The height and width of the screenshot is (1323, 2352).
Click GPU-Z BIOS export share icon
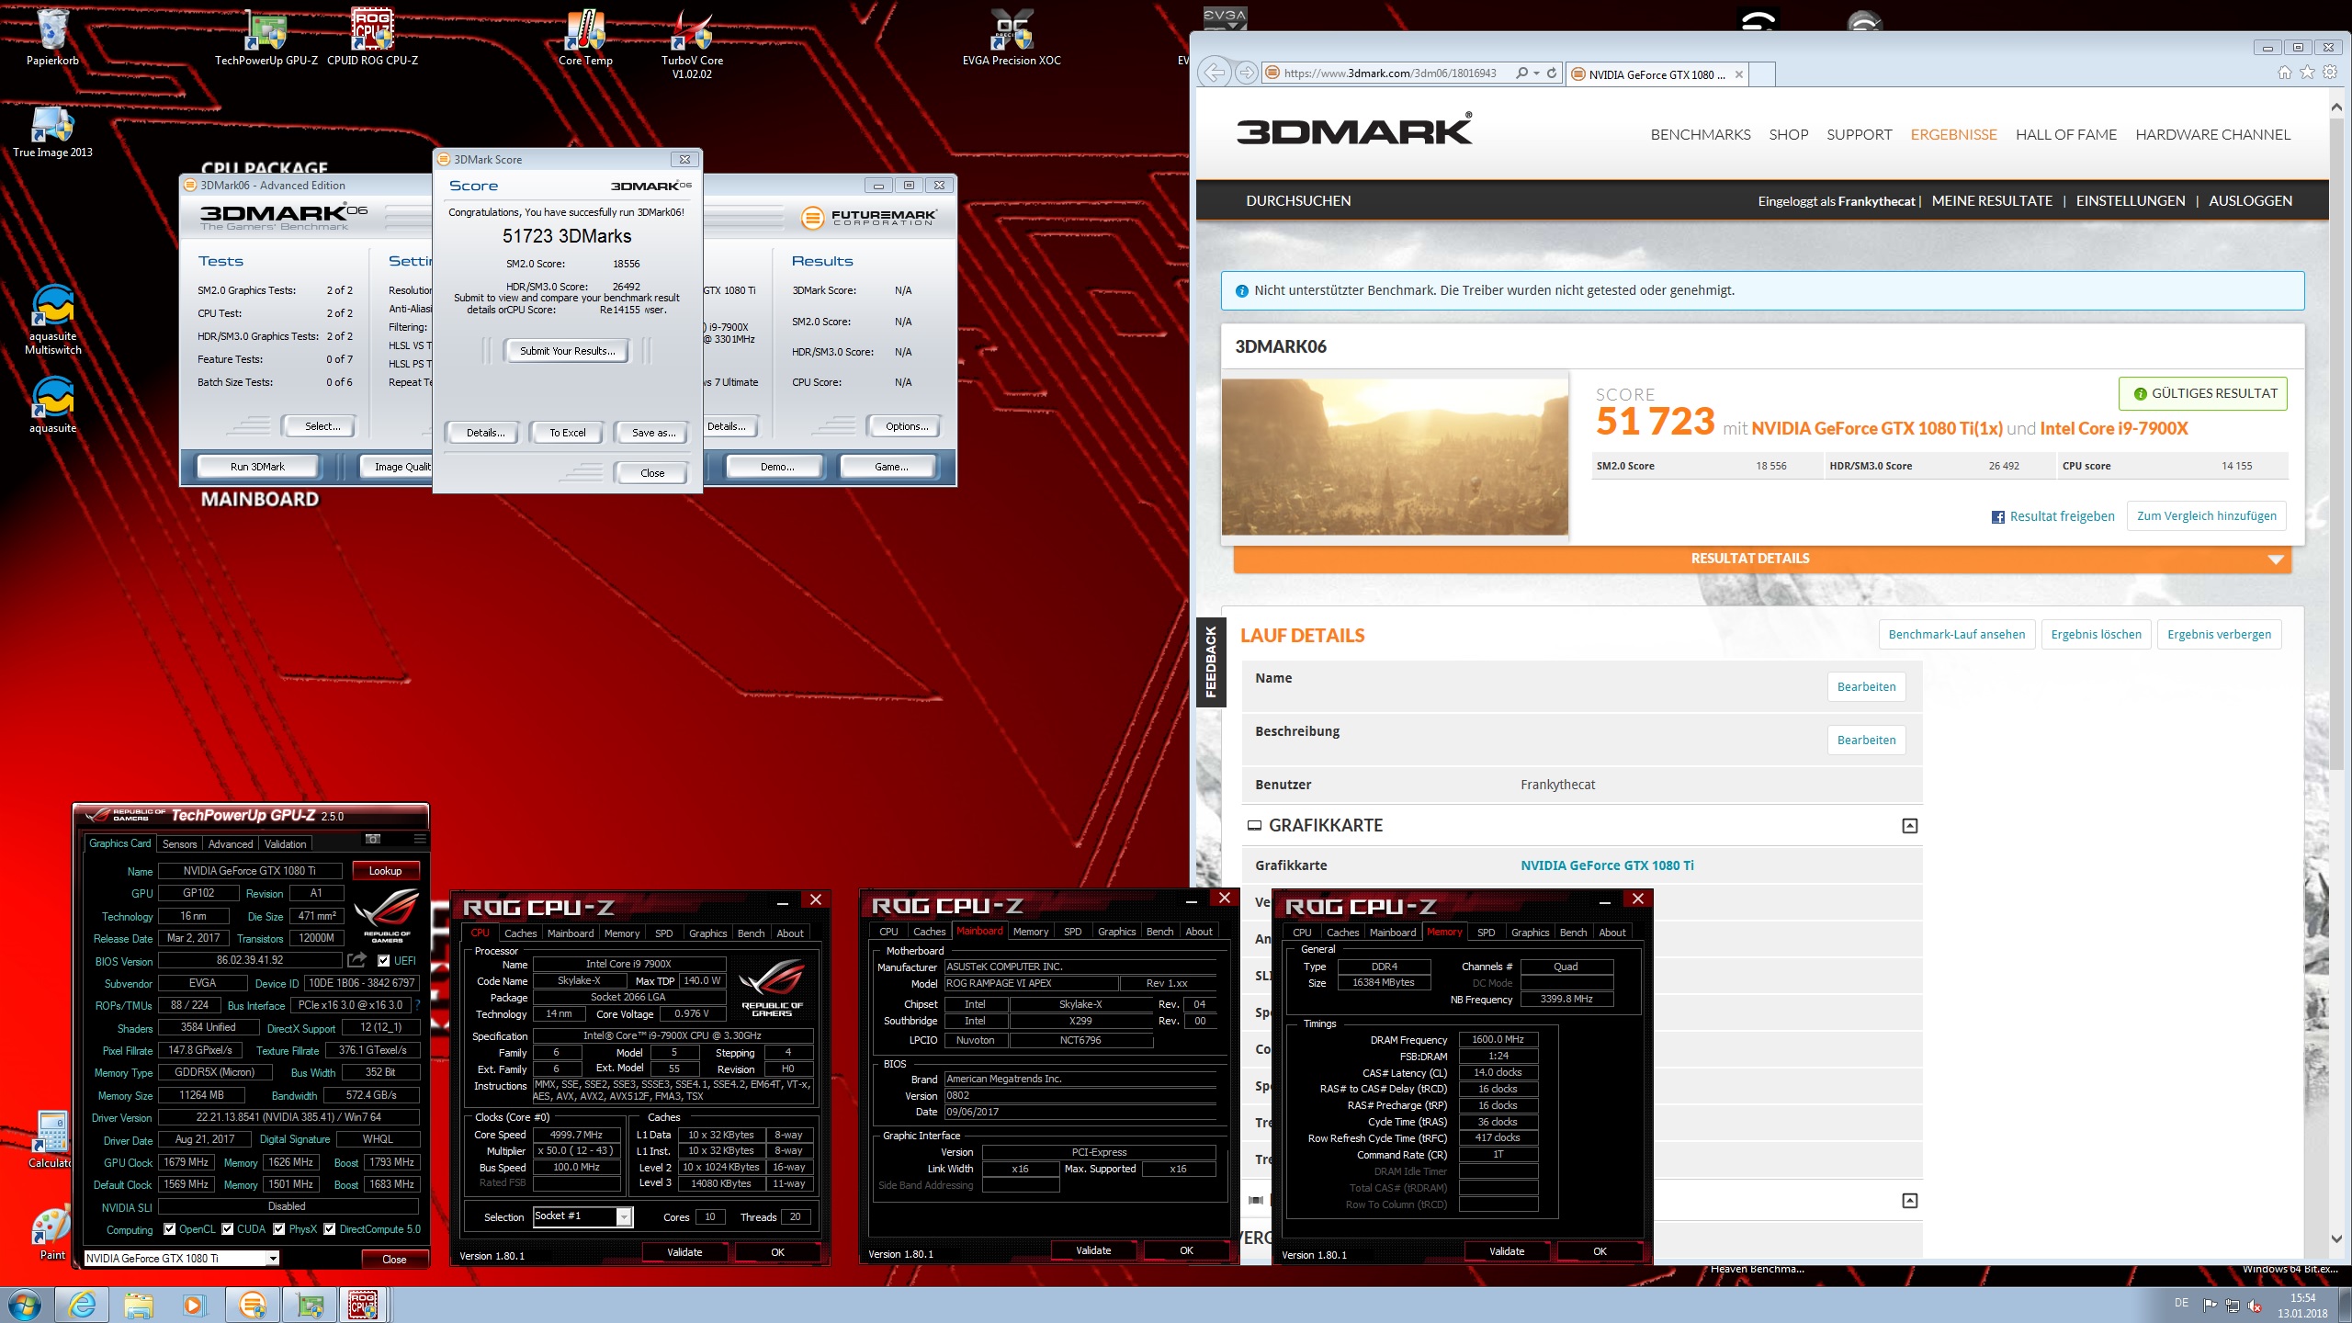357,960
